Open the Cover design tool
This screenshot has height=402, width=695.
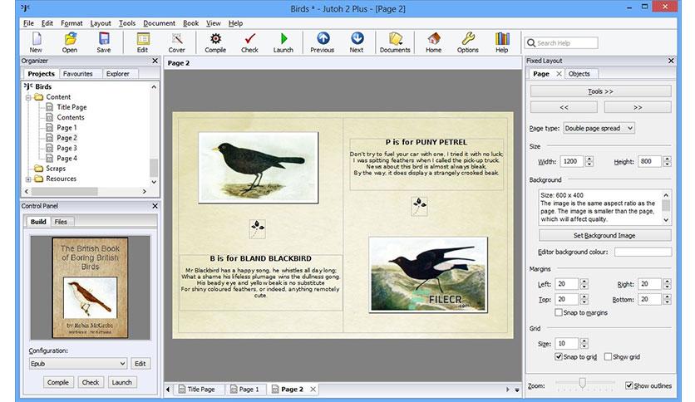click(176, 42)
